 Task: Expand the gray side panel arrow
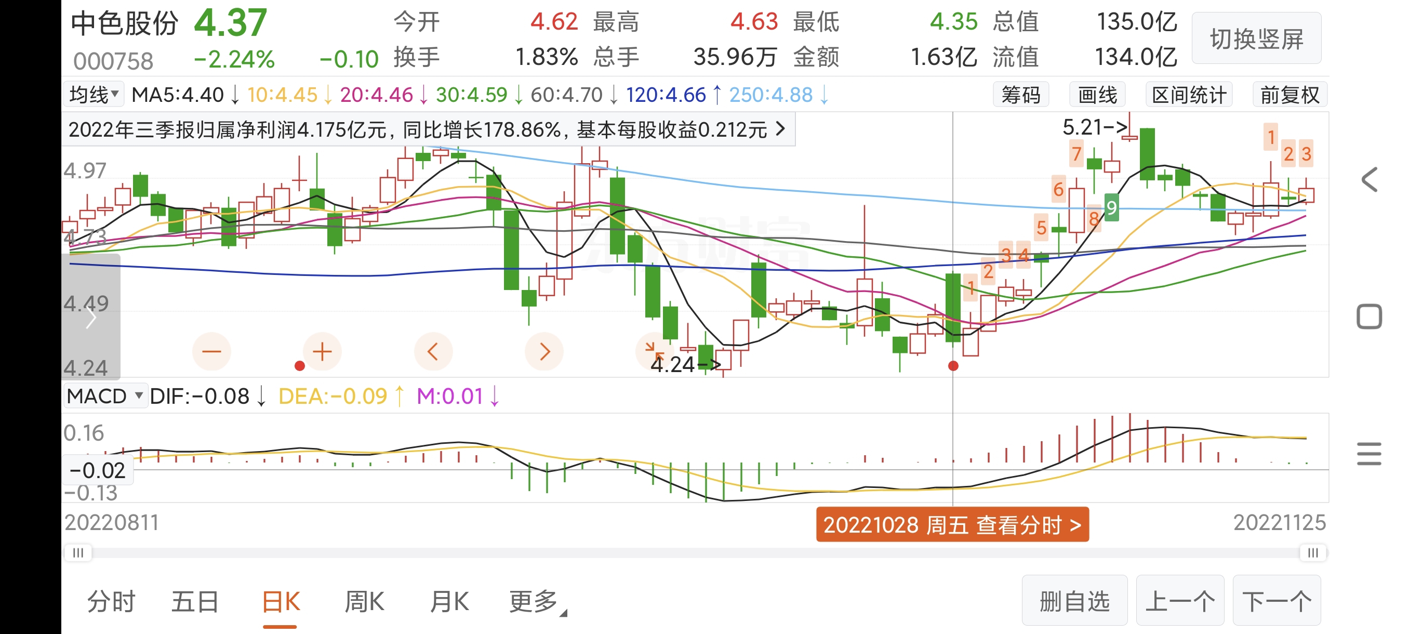pos(91,318)
